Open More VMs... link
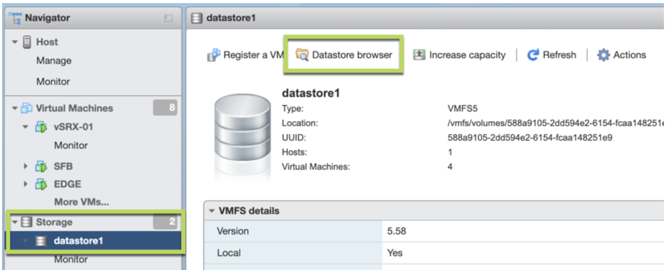Screen dimensions: 666x270 [82, 201]
